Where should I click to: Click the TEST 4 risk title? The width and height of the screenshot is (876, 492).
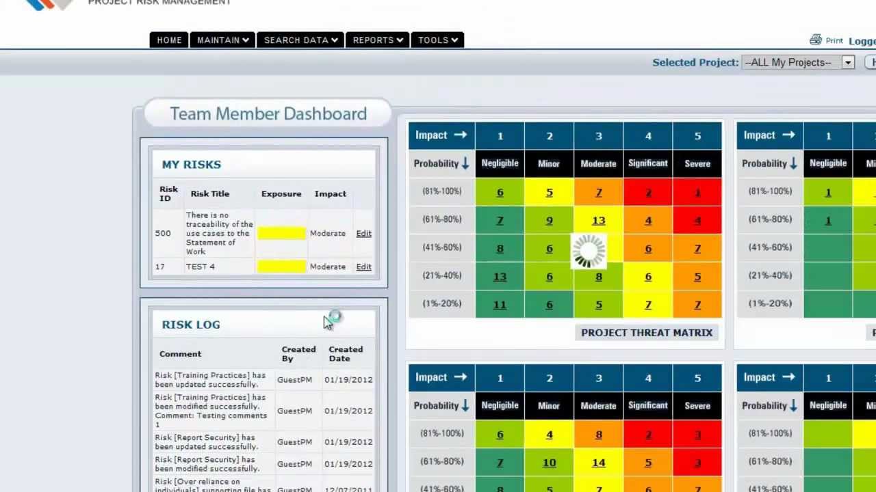click(200, 266)
